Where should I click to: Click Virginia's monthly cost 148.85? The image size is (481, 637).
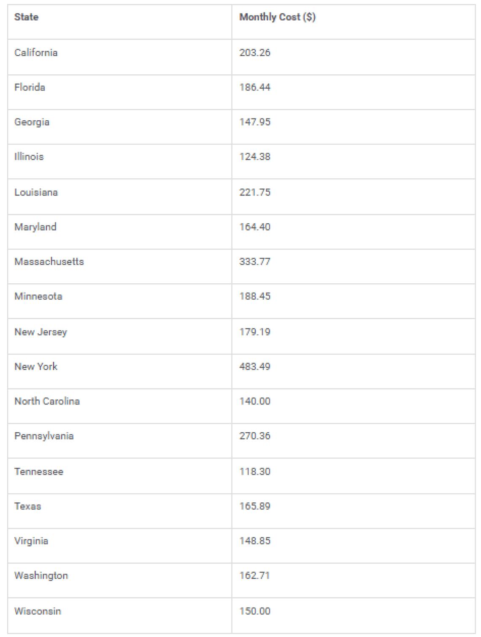255,541
